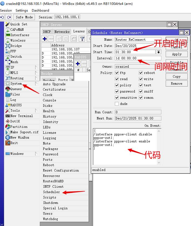Viewport: 191px width, 226px height.
Task: Open New Terminal from the sidebar
Action: point(21,116)
